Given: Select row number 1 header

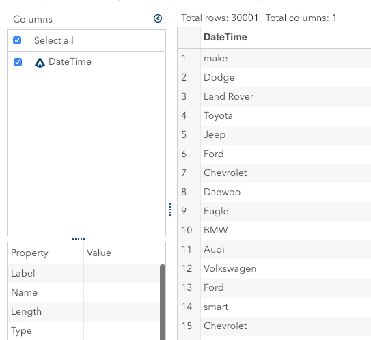Looking at the screenshot, I should pos(189,59).
